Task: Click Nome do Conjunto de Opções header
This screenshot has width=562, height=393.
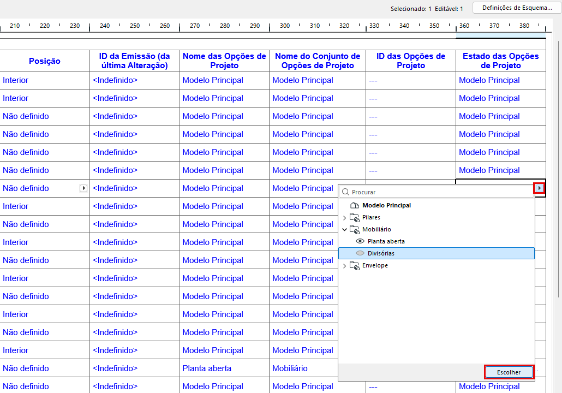Action: pos(318,61)
